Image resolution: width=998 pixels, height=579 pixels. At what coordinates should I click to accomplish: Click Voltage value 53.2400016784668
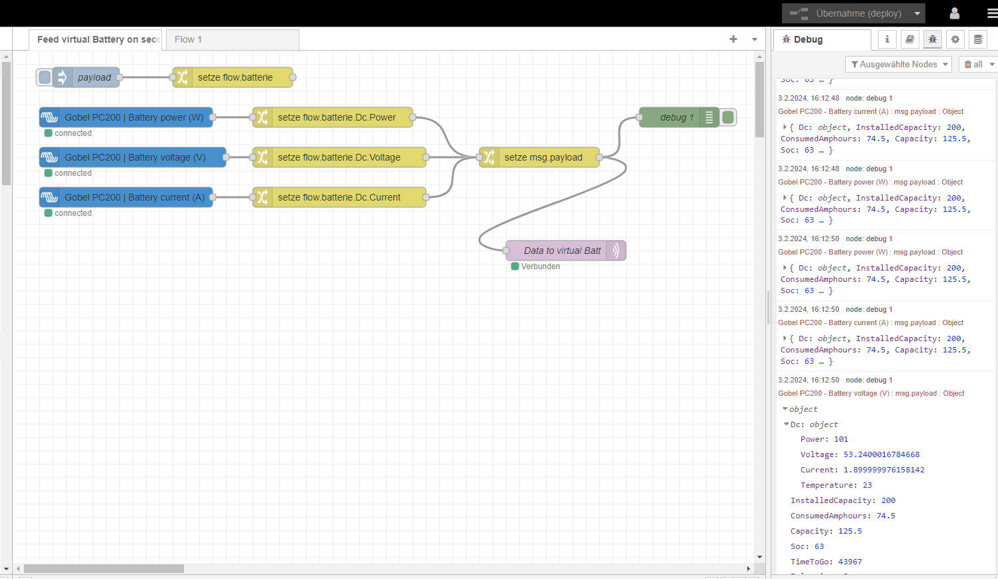pos(881,454)
